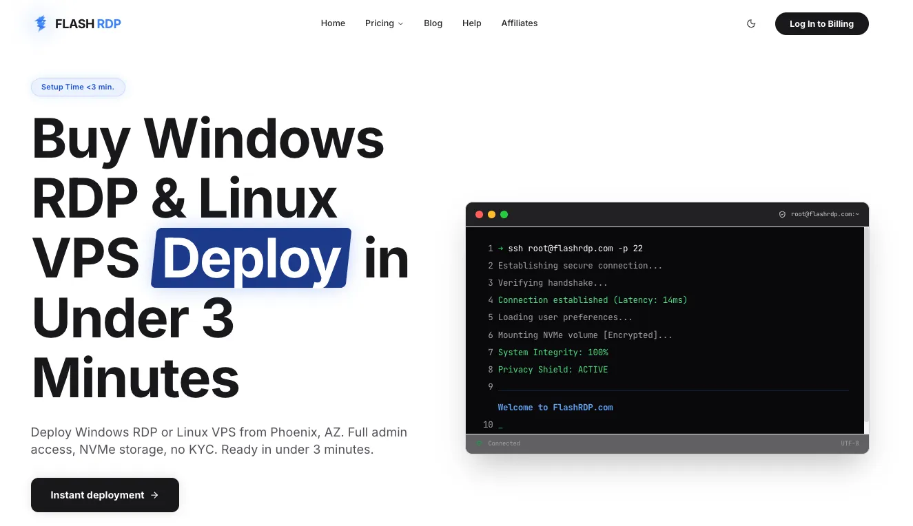Click the Flash RDP lightning logo icon
913x526 pixels.
(x=41, y=23)
